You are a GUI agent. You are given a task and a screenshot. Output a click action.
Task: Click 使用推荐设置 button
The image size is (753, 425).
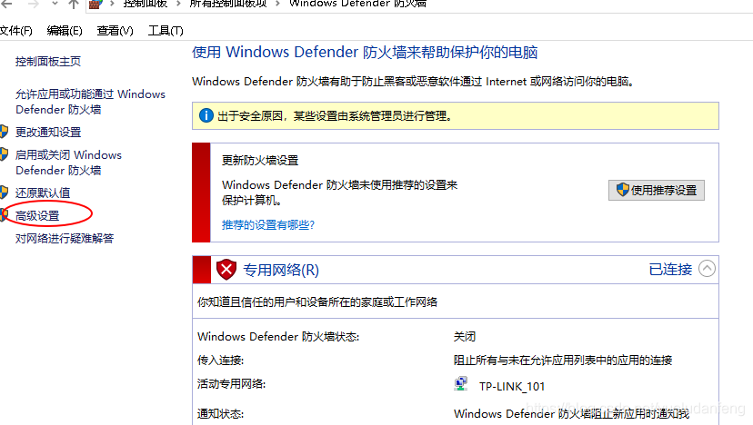tap(657, 191)
